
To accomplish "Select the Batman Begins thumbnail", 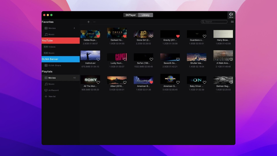I will [x=223, y=80].
